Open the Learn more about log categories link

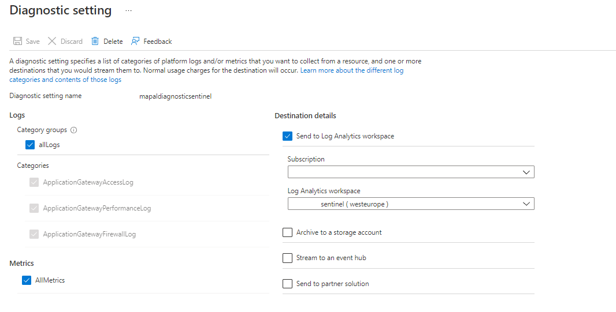(x=351, y=70)
